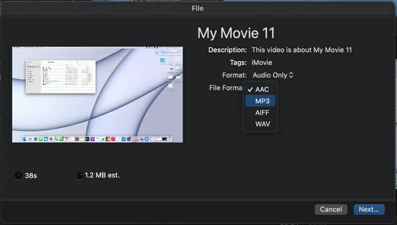The width and height of the screenshot is (397, 225).
Task: Click the App Store icon in the preview's dock
Action: (x=123, y=139)
